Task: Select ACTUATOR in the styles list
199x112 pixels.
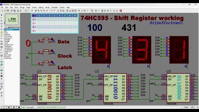Action: click(8, 36)
